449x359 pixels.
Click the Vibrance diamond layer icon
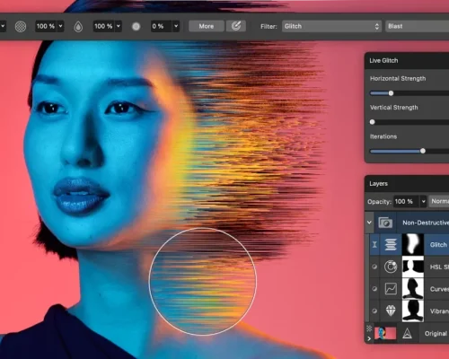point(391,311)
